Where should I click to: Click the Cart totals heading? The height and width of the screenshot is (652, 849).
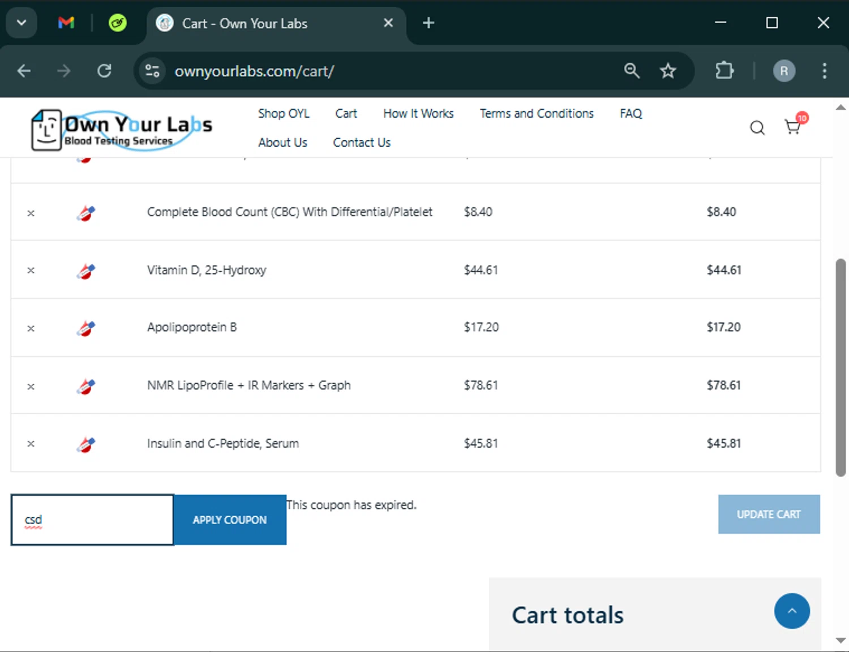tap(568, 615)
